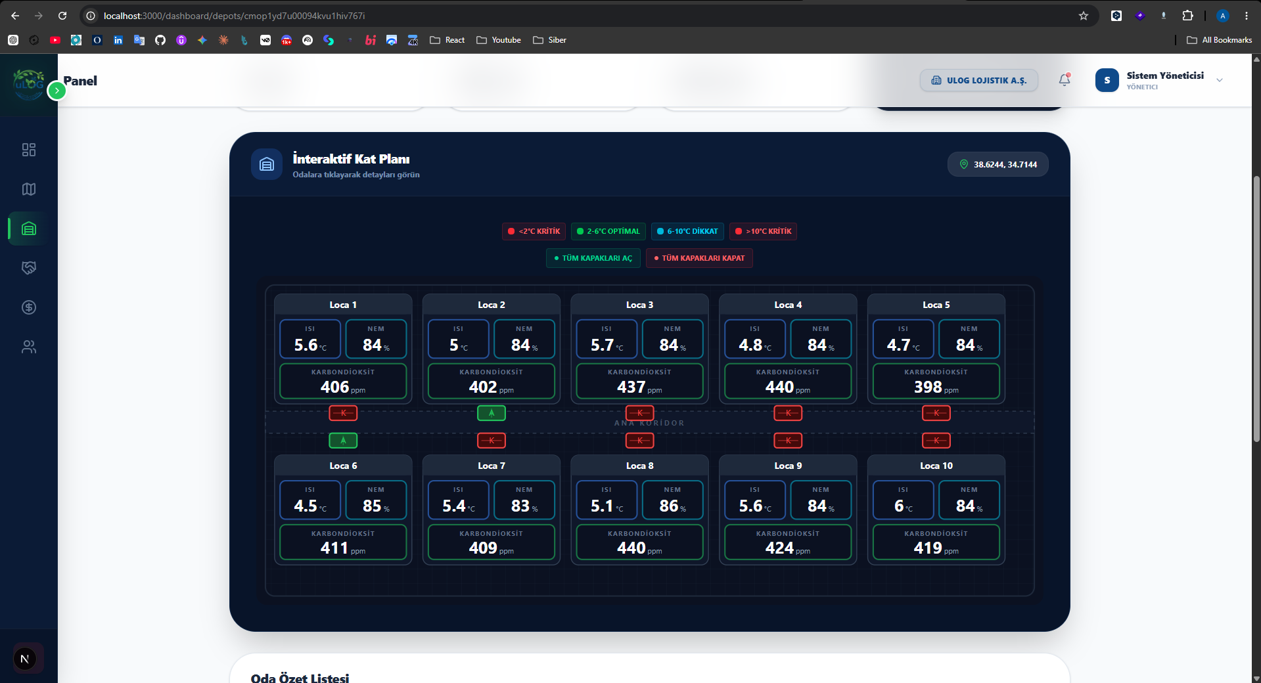
Task: Open browser extensions puzzle icon
Action: (1187, 16)
